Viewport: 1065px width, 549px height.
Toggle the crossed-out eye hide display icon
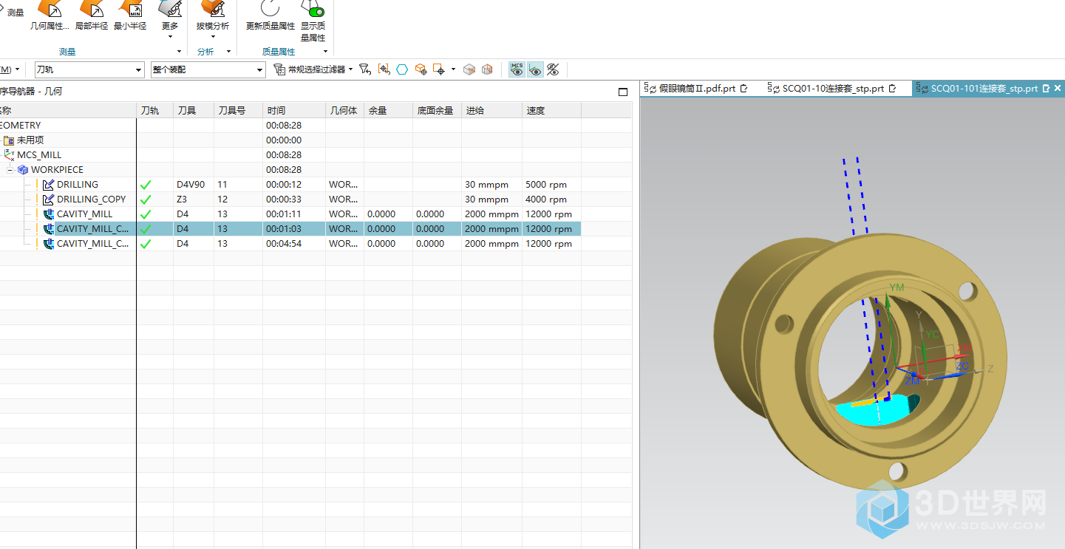(553, 69)
